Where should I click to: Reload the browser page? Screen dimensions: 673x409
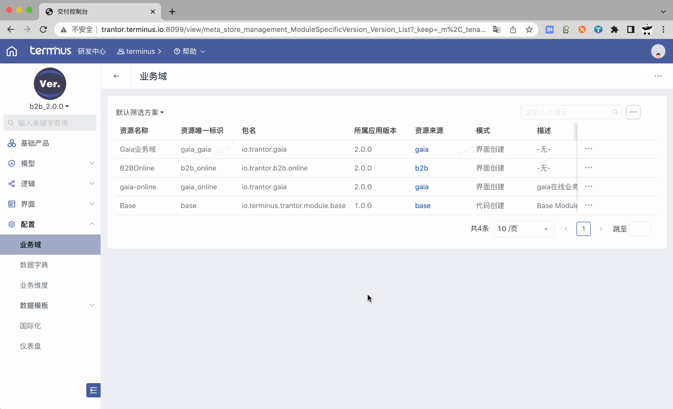click(x=43, y=29)
